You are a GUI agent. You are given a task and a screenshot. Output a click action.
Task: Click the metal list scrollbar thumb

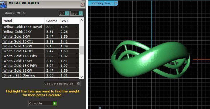[81, 50]
